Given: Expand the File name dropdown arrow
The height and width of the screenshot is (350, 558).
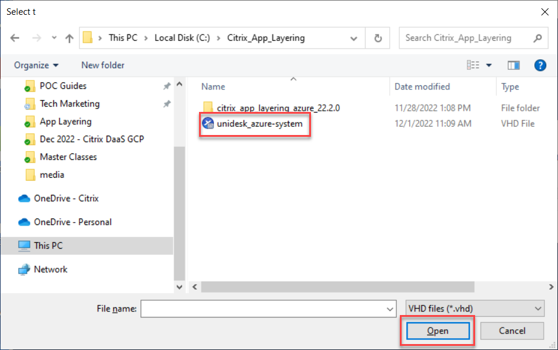Looking at the screenshot, I should pyautogui.click(x=390, y=309).
